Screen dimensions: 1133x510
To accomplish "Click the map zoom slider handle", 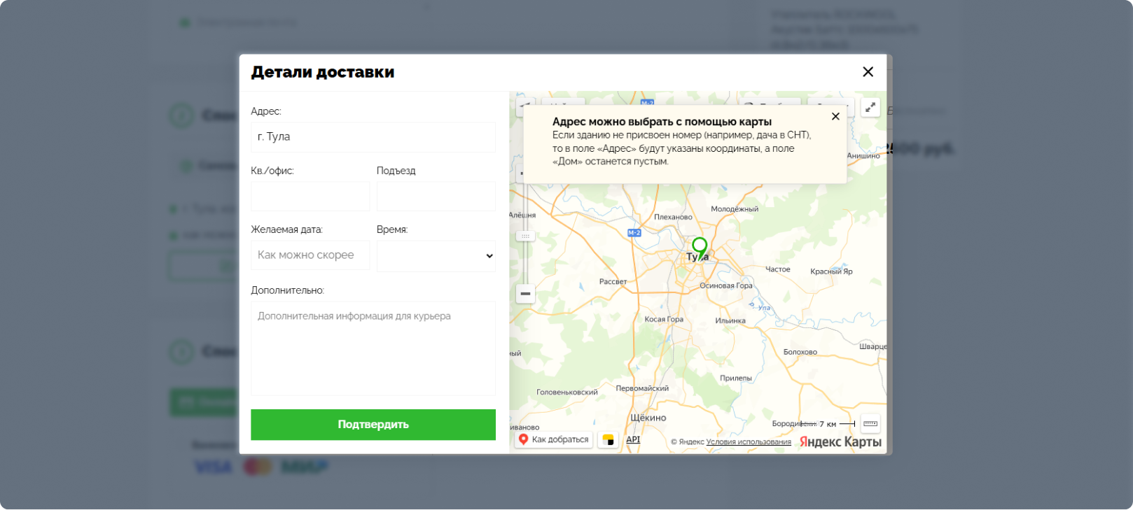I will [525, 236].
